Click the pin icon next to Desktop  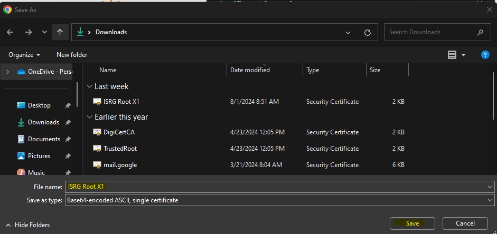(x=68, y=105)
